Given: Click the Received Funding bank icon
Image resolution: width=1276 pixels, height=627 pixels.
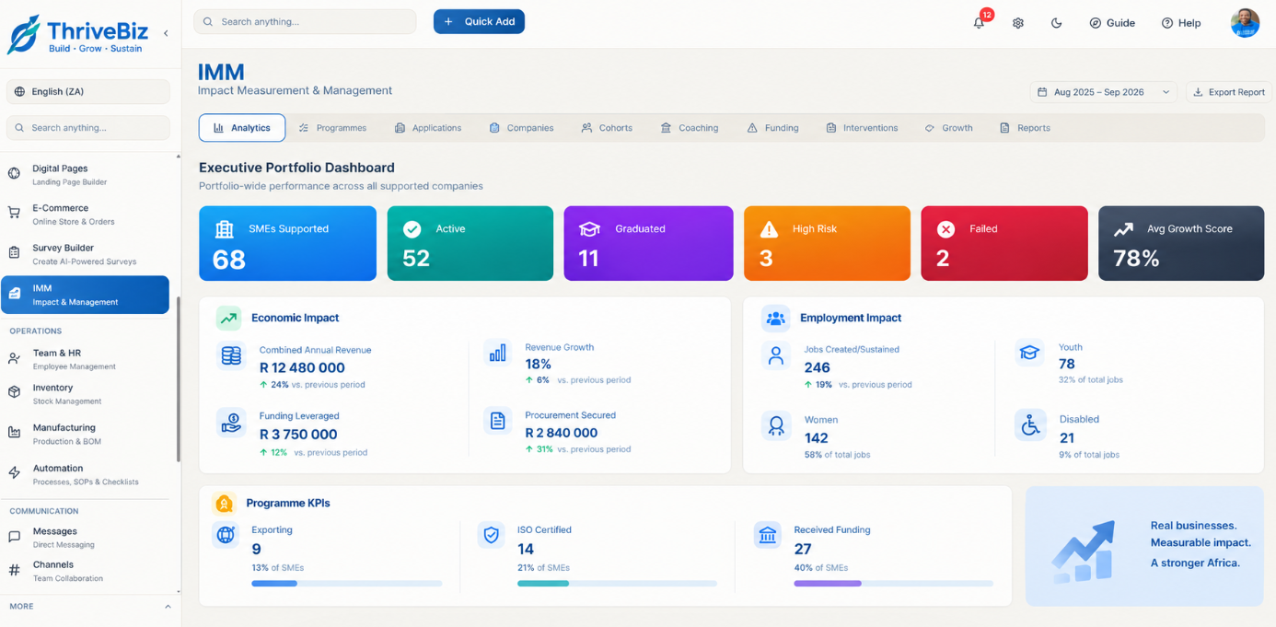Looking at the screenshot, I should [x=767, y=535].
